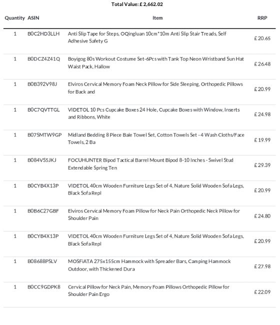
Task: Select the FOCUHUNTER Bipod Tactical item
Action: (x=150, y=164)
